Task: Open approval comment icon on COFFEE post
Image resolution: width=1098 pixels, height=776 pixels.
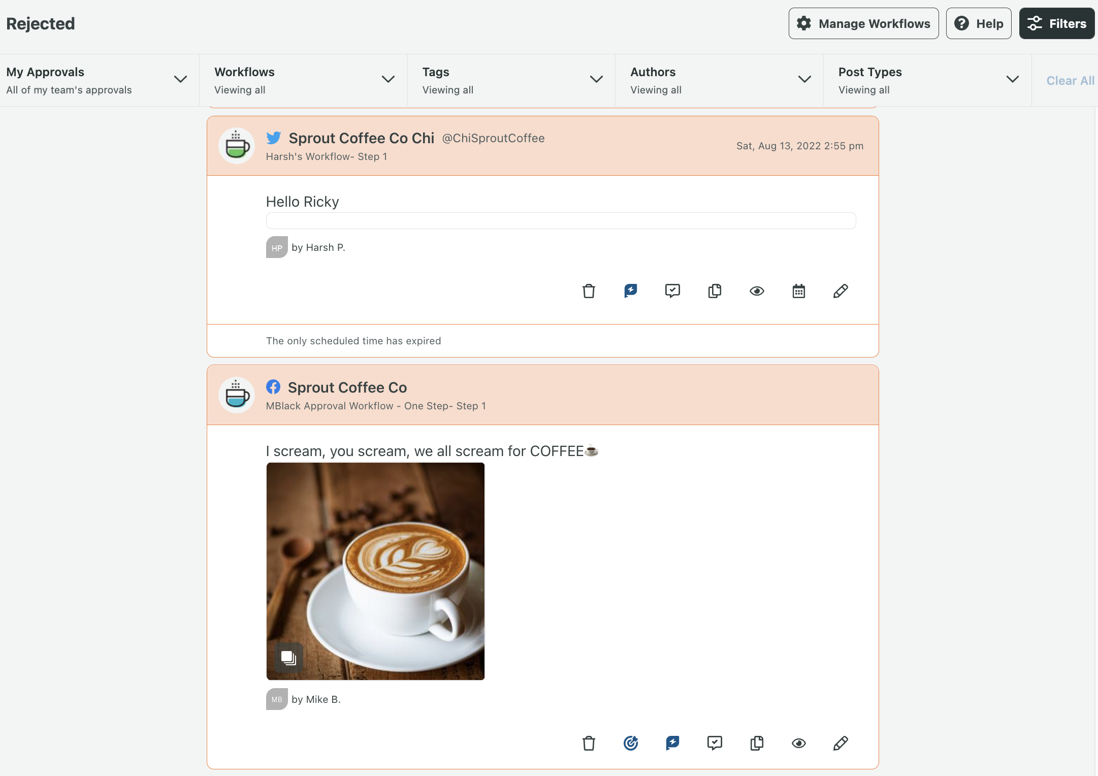Action: (715, 743)
